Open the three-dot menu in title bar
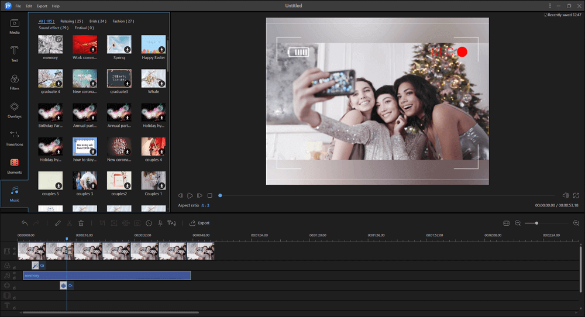Screen dimensions: 585x317 (x=549, y=6)
